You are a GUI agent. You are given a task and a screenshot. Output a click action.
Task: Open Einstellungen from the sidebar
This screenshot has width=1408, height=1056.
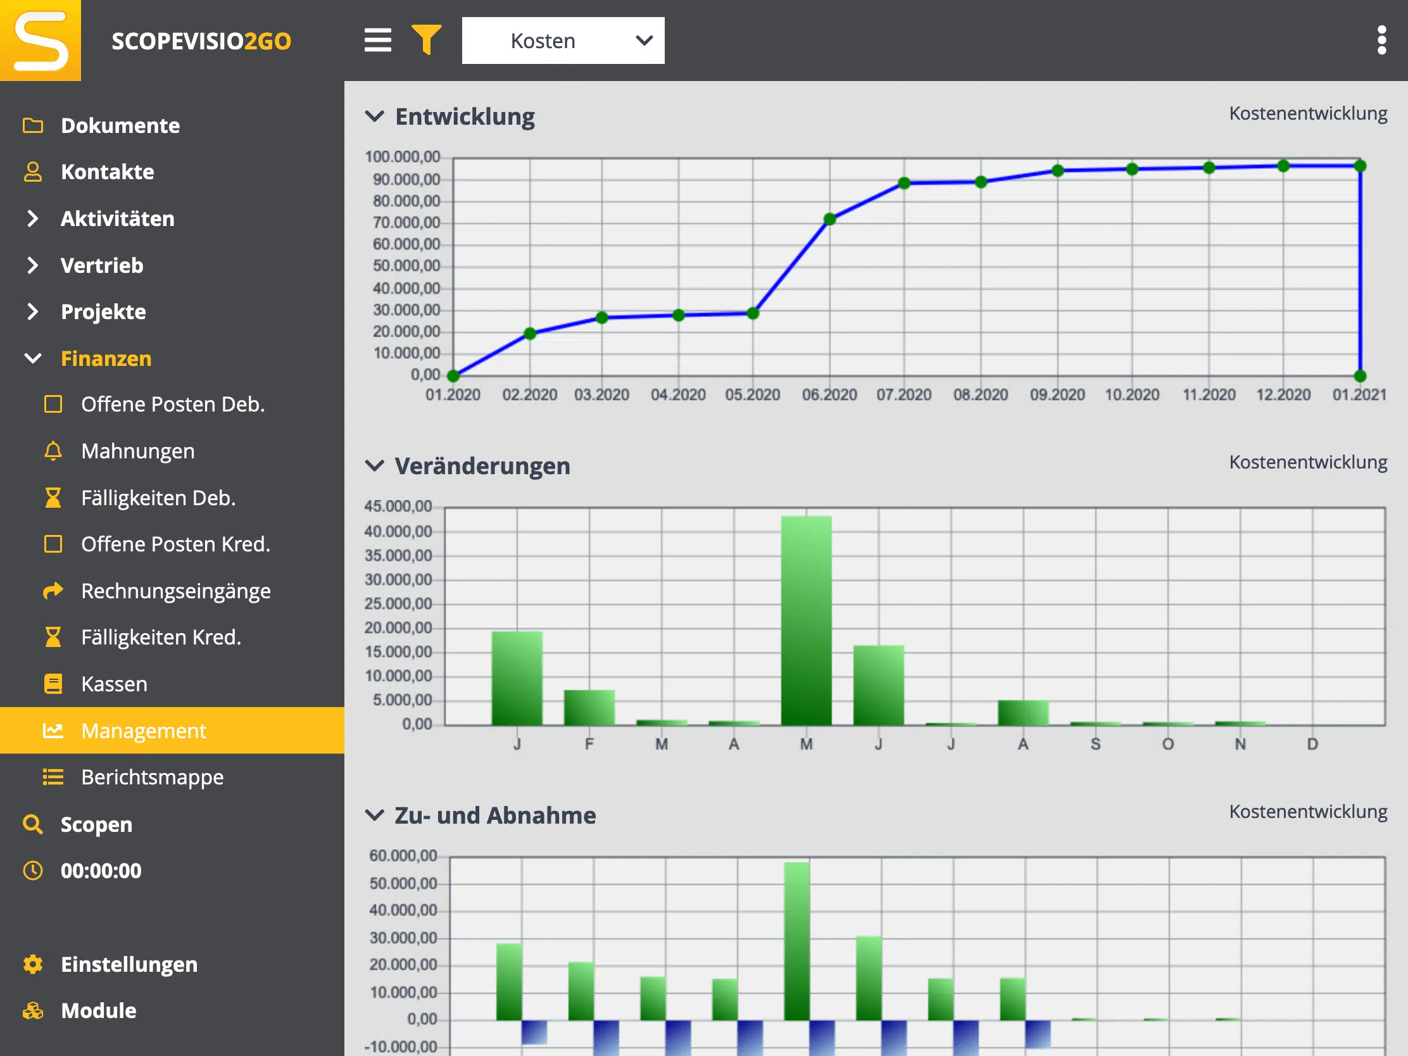(x=129, y=964)
